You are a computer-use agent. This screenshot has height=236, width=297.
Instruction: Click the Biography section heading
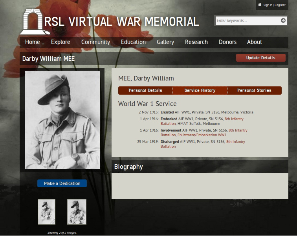(x=128, y=167)
